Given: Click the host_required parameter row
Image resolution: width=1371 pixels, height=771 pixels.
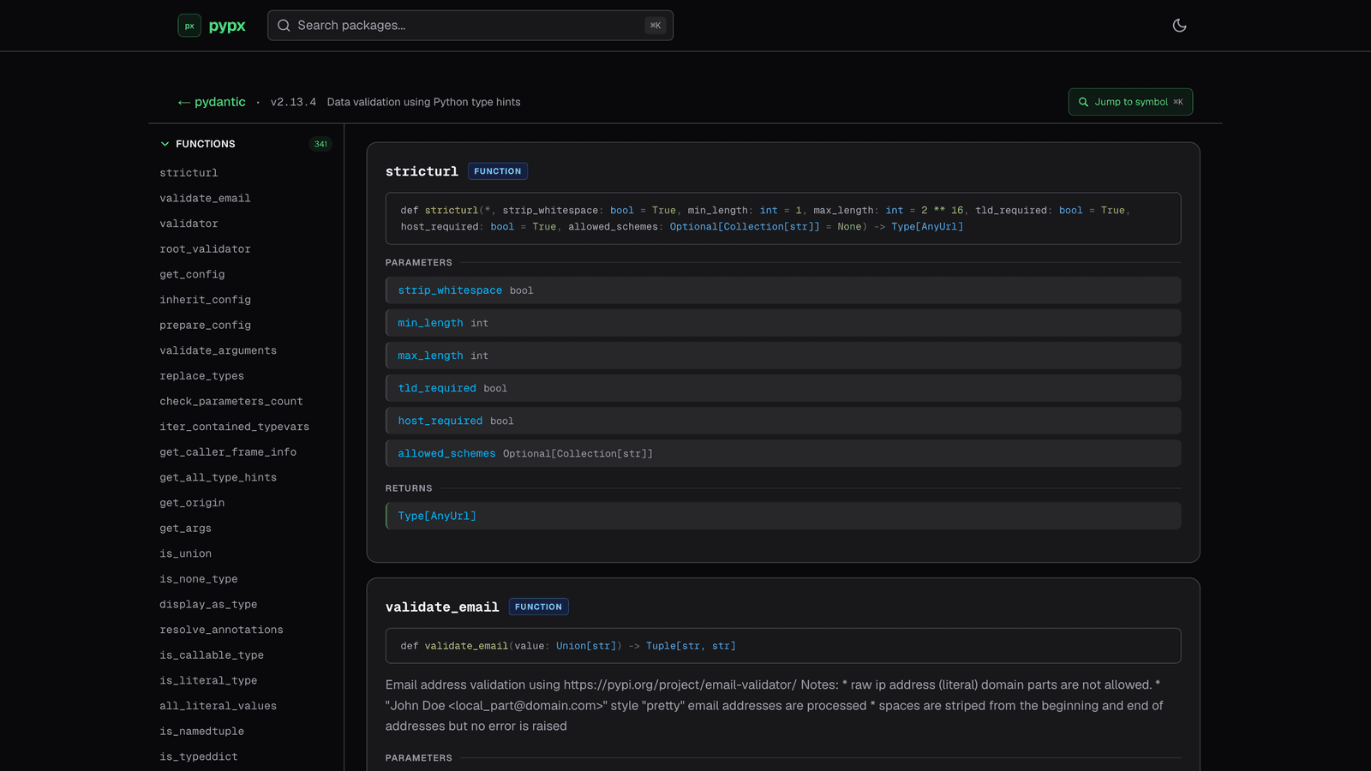Looking at the screenshot, I should (x=783, y=421).
